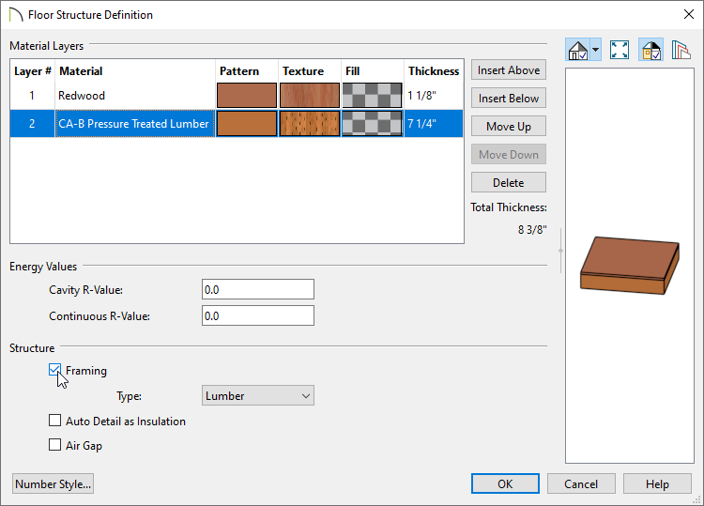Click the Pressure Treated Lumber fill swatch
Image resolution: width=704 pixels, height=506 pixels.
pos(373,124)
